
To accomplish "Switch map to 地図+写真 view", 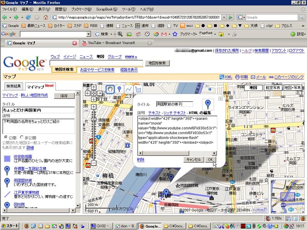I will (x=292, y=88).
